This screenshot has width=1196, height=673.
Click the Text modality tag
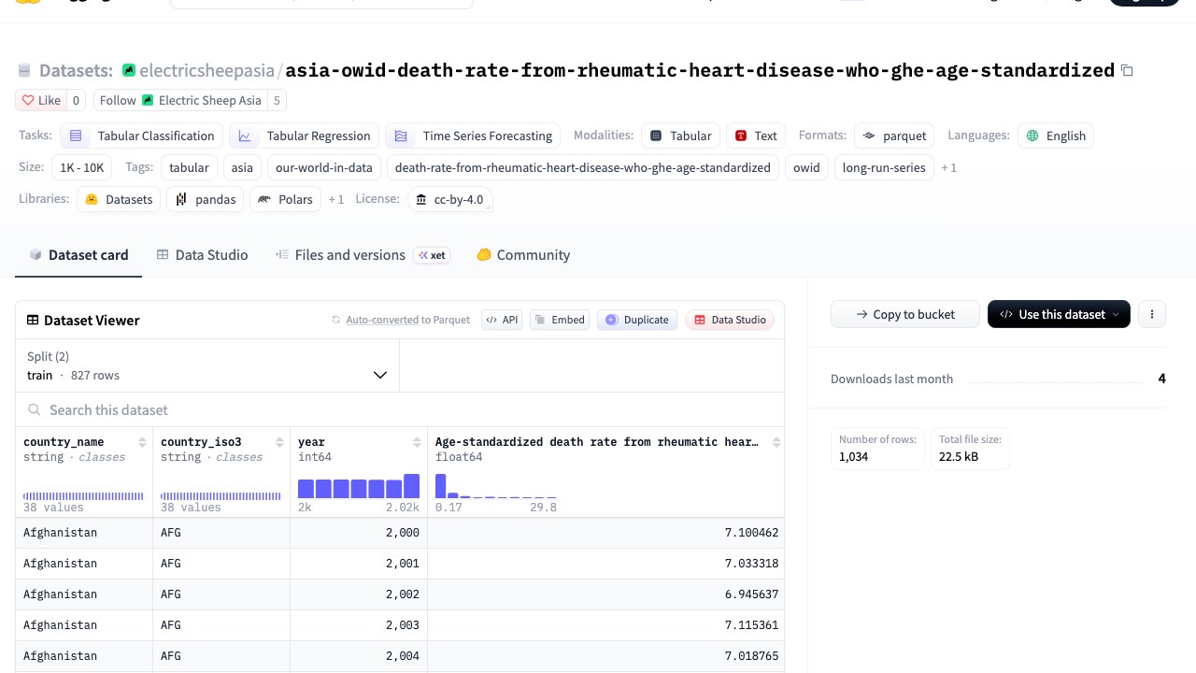756,136
